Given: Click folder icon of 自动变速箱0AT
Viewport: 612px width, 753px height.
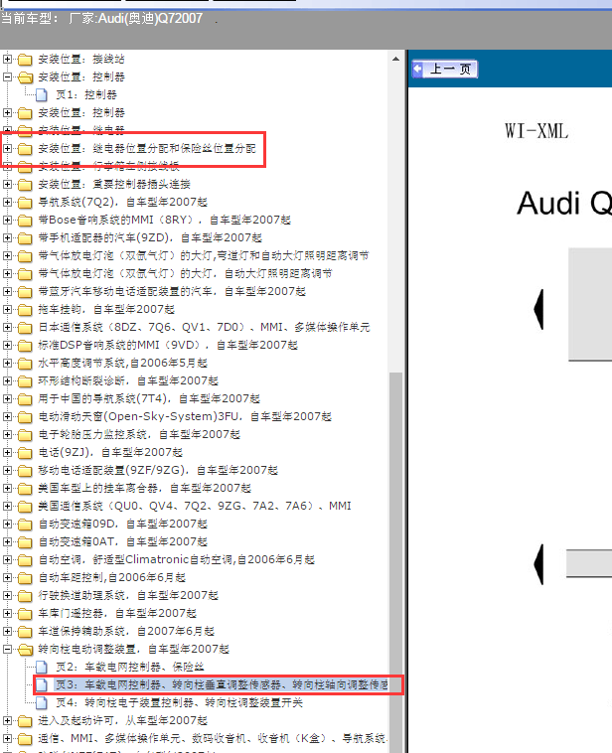Looking at the screenshot, I should tap(25, 542).
